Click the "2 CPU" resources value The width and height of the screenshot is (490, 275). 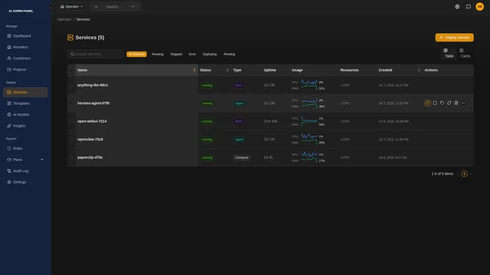[x=345, y=157]
